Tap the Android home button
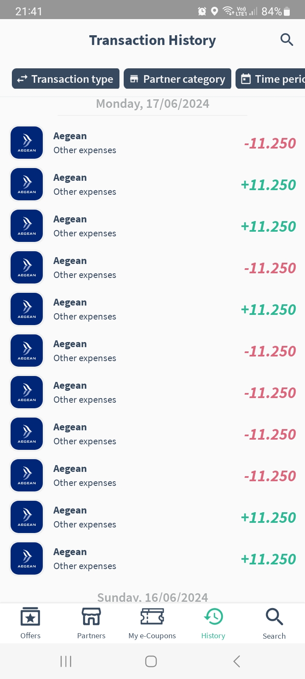 [151, 661]
